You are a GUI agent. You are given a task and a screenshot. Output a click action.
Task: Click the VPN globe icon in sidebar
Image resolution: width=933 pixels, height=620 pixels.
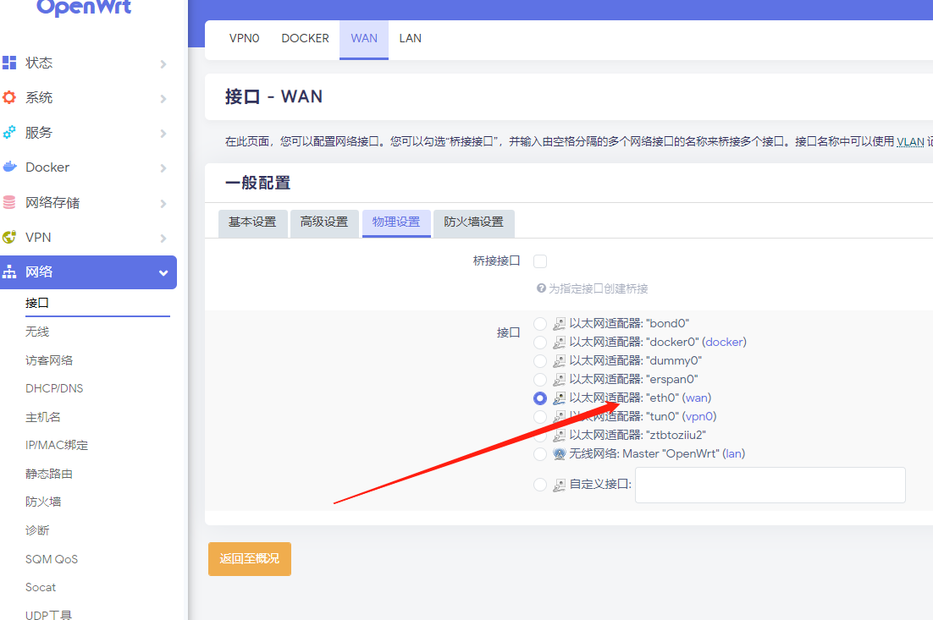point(9,237)
